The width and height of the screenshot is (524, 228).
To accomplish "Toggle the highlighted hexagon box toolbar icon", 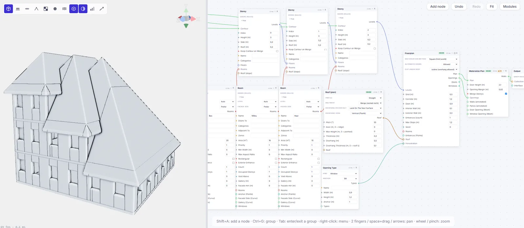I will pos(74,9).
